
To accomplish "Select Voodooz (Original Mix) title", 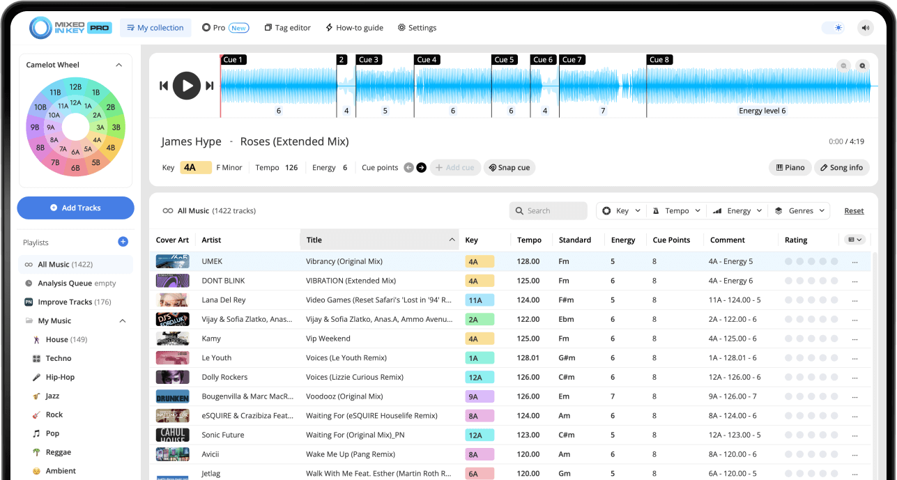I will coord(344,396).
